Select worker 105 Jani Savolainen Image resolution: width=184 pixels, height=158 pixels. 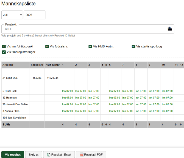(x=14, y=118)
